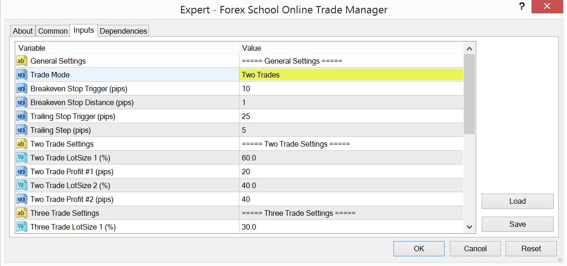Select 'Two Trade Profit #1 (pips)' variable name
The width and height of the screenshot is (567, 266).
tap(72, 171)
